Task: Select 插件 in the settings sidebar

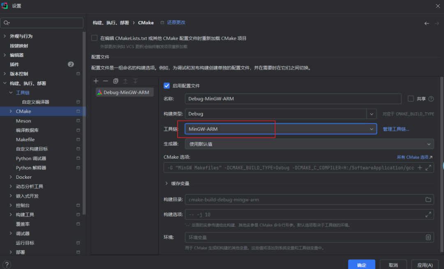Action: tap(15, 64)
